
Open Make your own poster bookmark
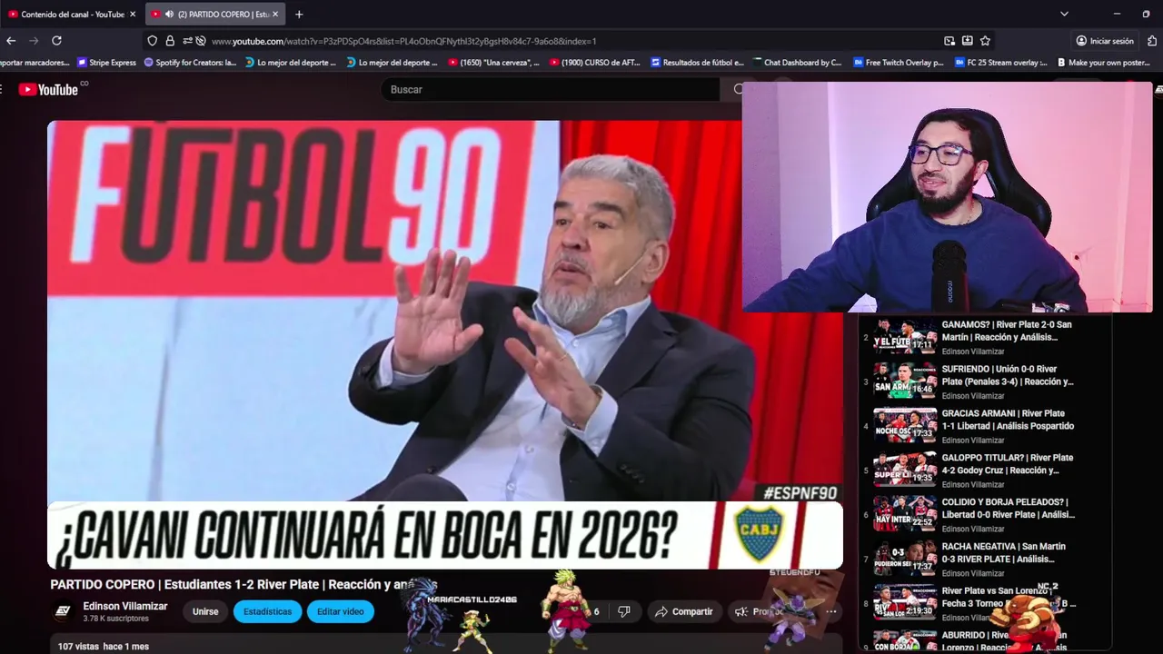pos(1101,63)
